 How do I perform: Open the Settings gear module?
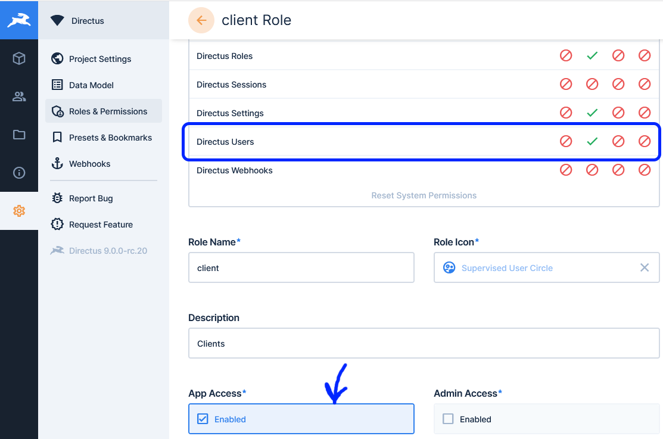pos(19,211)
